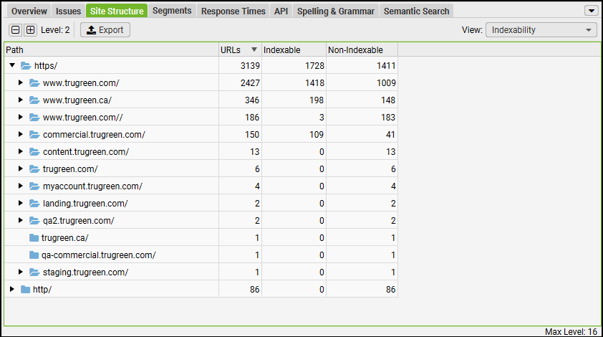Select the qa-commercial.trugreen.com/ path label

coord(98,255)
